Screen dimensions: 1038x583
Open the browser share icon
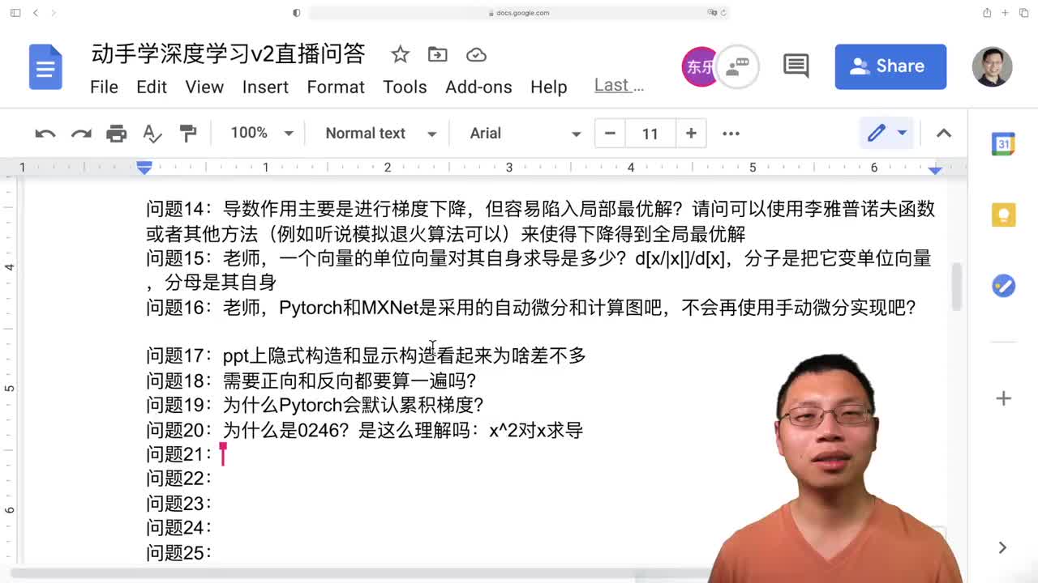click(987, 13)
